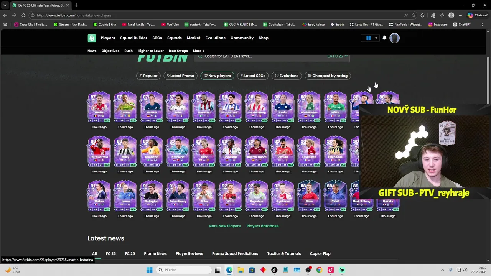Switch to the Player Reviews tab
Screen dimensions: 491x276
[189, 253]
